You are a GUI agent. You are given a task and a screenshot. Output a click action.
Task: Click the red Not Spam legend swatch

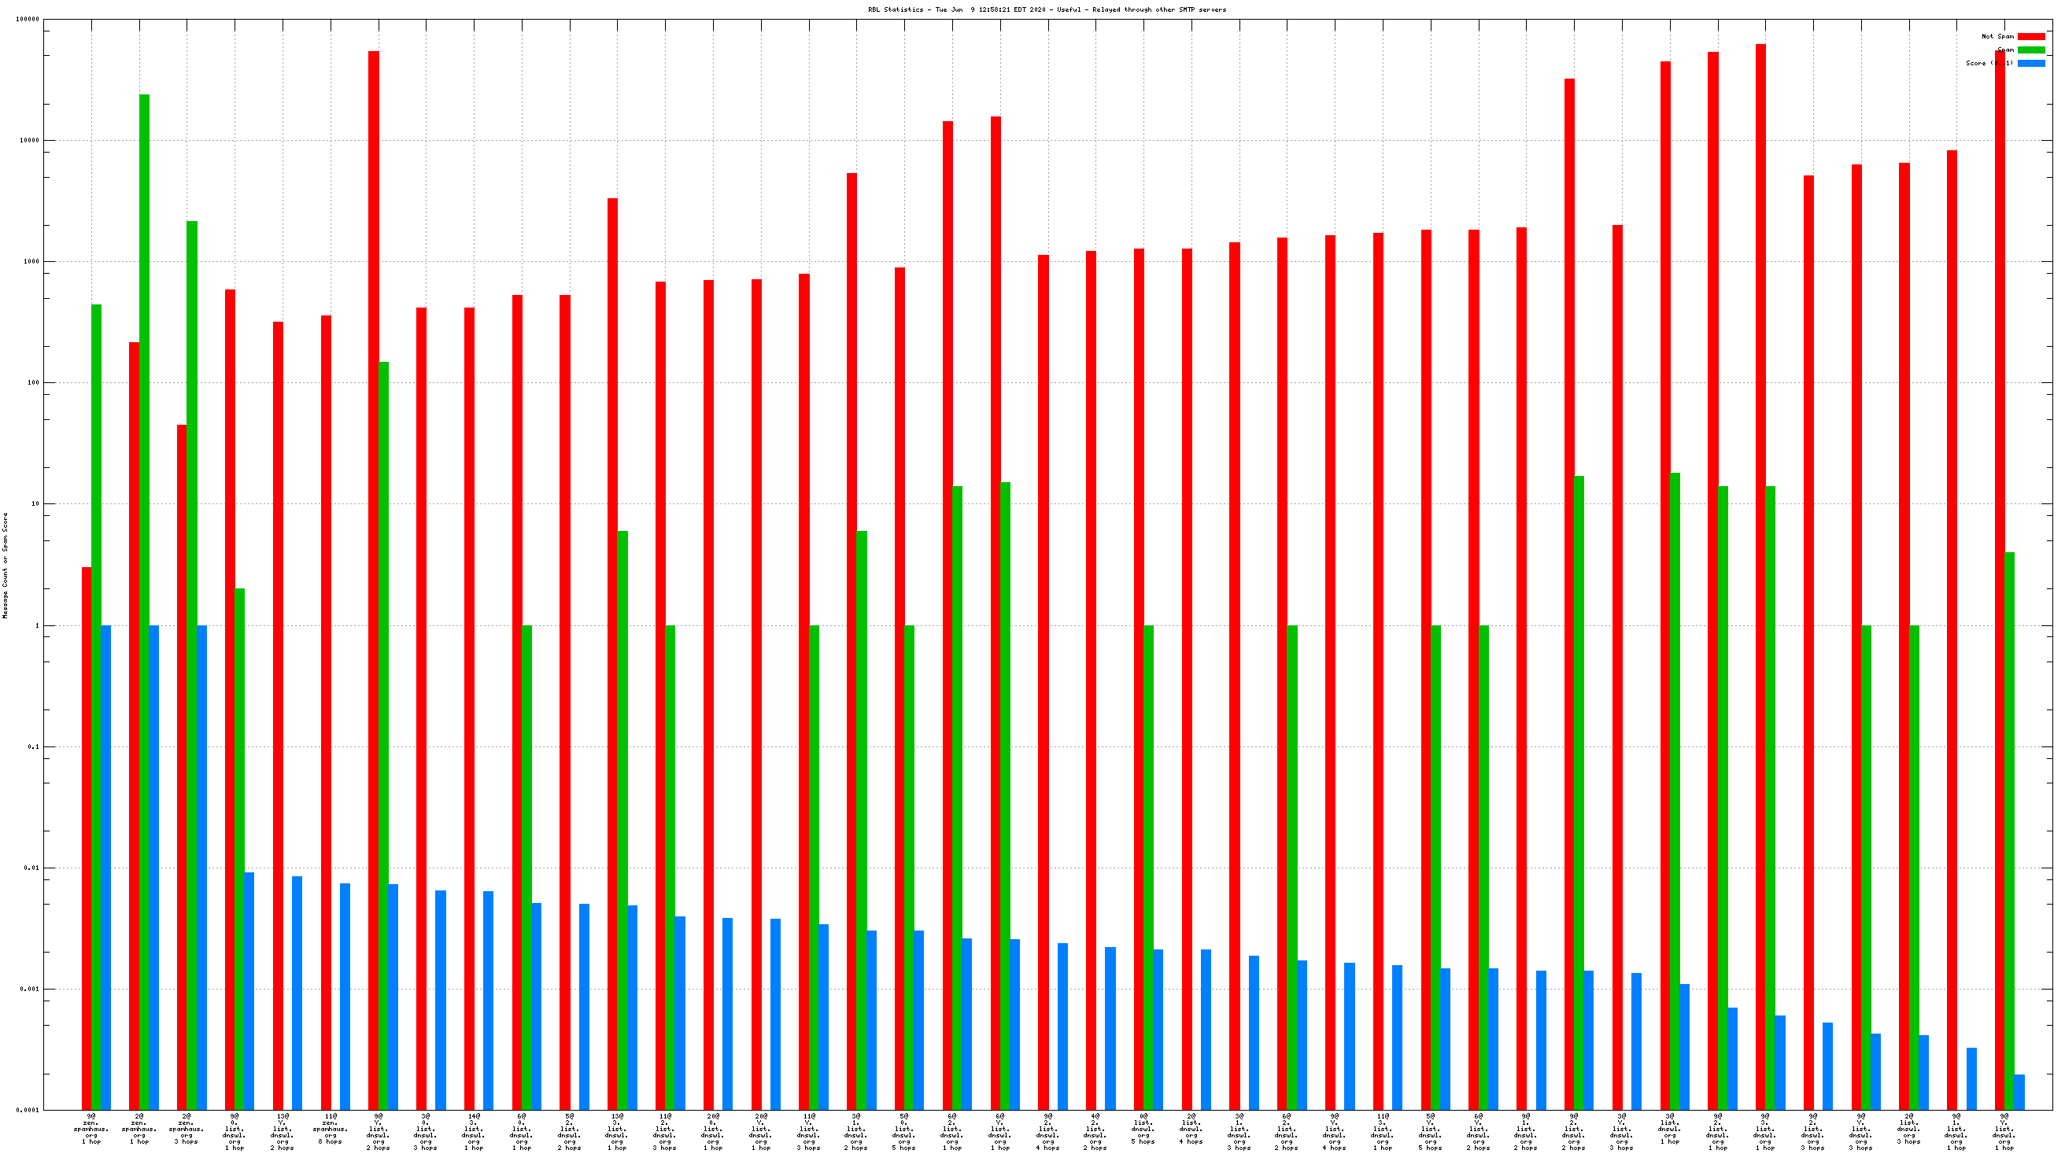click(x=2030, y=36)
